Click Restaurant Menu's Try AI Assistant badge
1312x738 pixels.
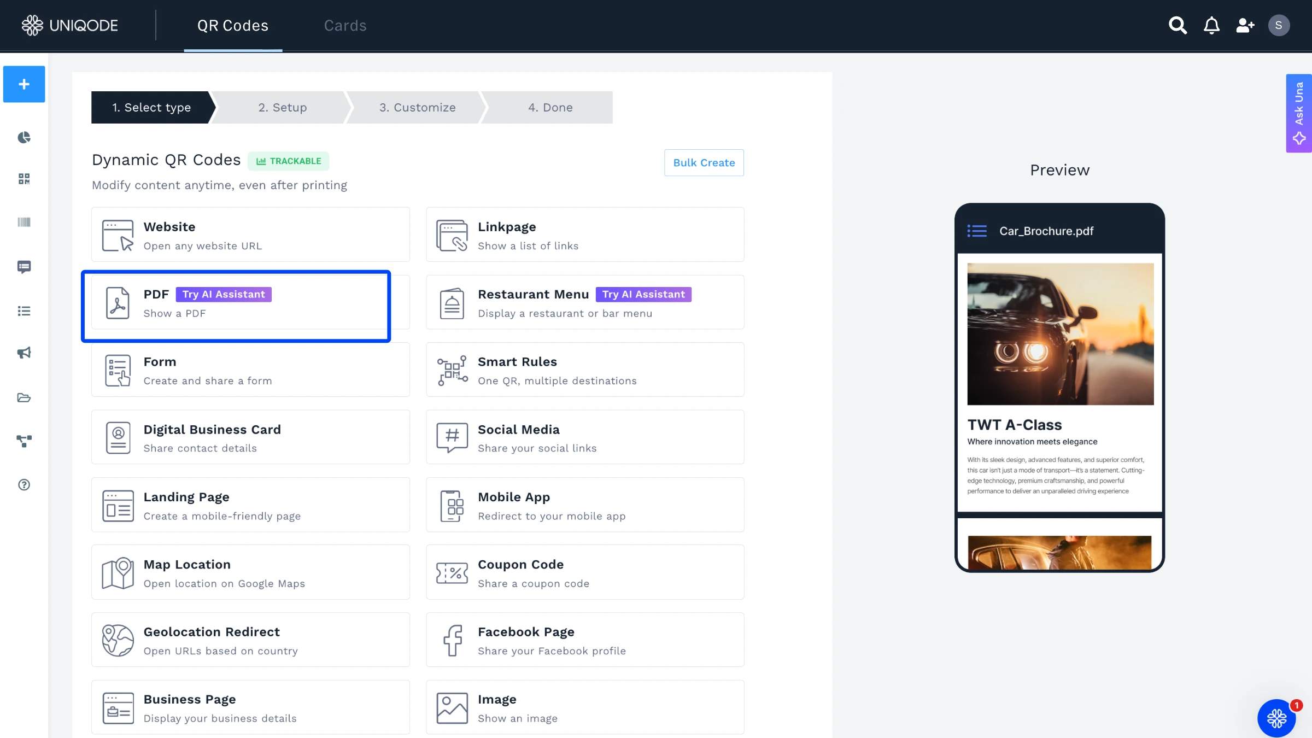[x=643, y=294]
